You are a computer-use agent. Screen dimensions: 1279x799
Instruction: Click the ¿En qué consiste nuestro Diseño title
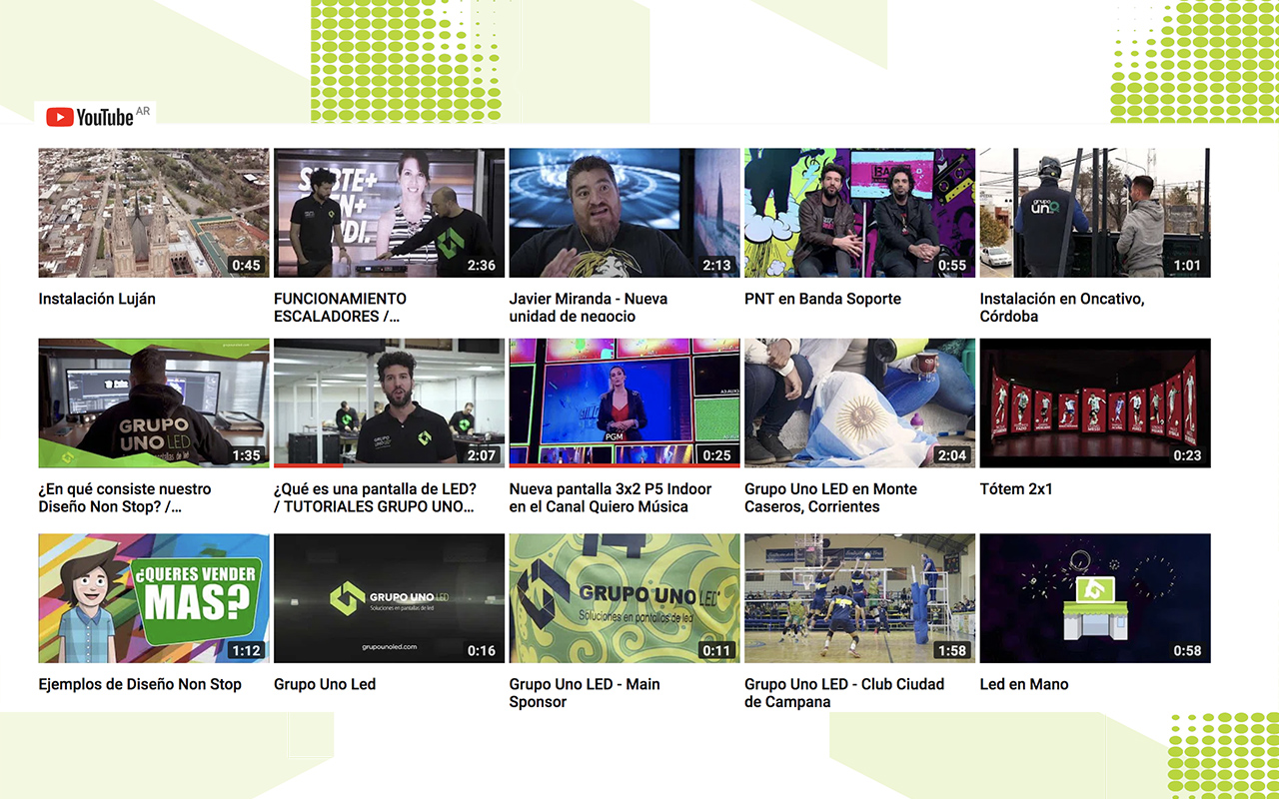(x=125, y=497)
